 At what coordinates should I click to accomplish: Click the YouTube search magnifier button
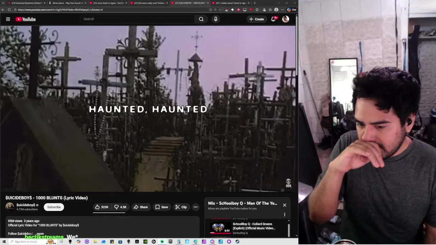(x=201, y=19)
